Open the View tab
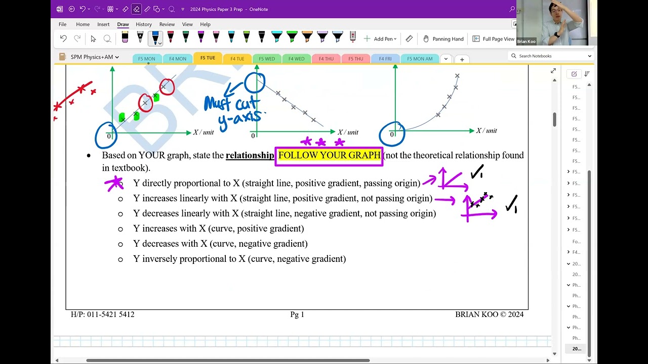 [187, 24]
